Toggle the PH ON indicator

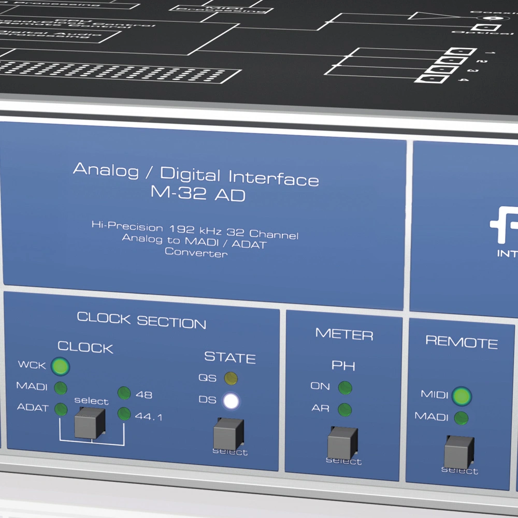click(x=344, y=387)
